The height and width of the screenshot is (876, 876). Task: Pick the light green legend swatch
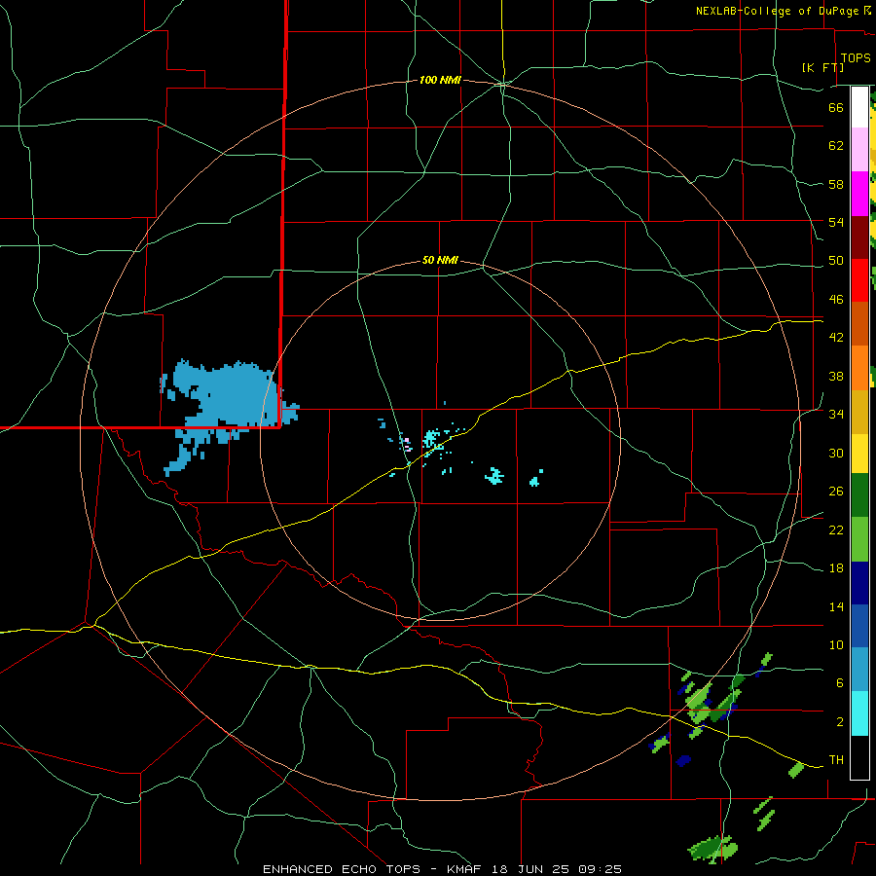point(859,539)
